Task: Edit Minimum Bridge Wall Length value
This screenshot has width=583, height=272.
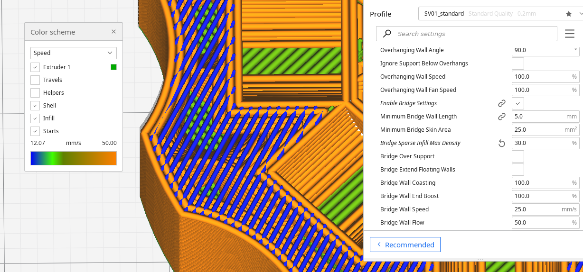Action: point(545,117)
